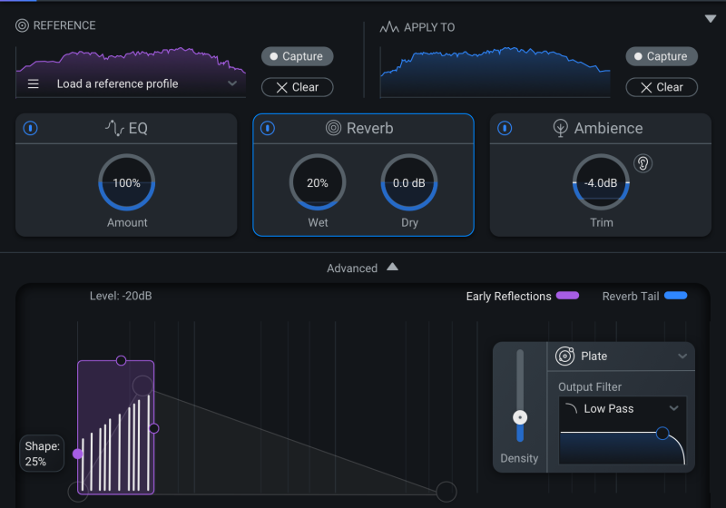The height and width of the screenshot is (508, 726).
Task: Click the Reverb Tail blue color swatch
Action: pos(676,296)
